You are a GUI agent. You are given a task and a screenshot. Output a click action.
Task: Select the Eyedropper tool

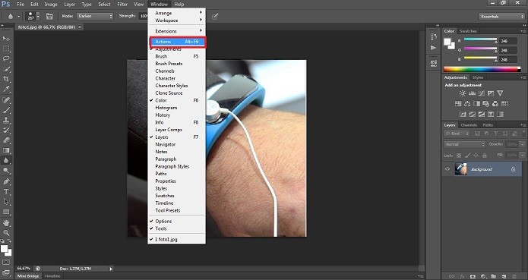click(6, 89)
